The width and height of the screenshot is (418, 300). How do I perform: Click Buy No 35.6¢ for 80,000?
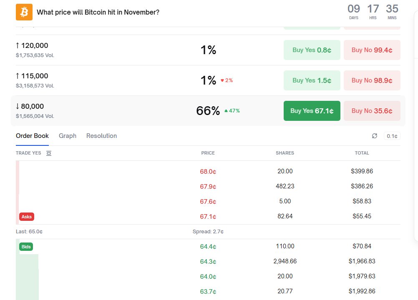coord(372,111)
